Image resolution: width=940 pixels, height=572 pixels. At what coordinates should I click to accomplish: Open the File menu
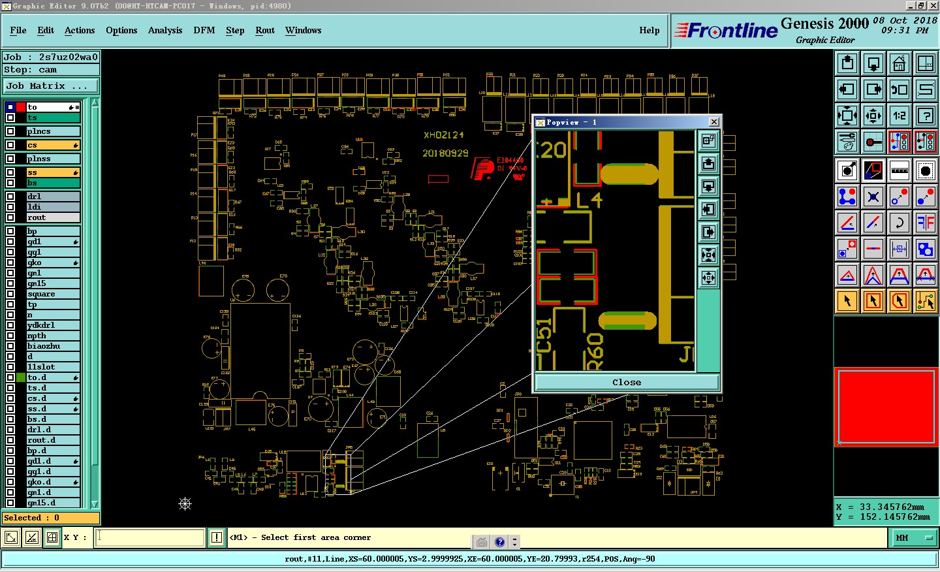pos(18,30)
